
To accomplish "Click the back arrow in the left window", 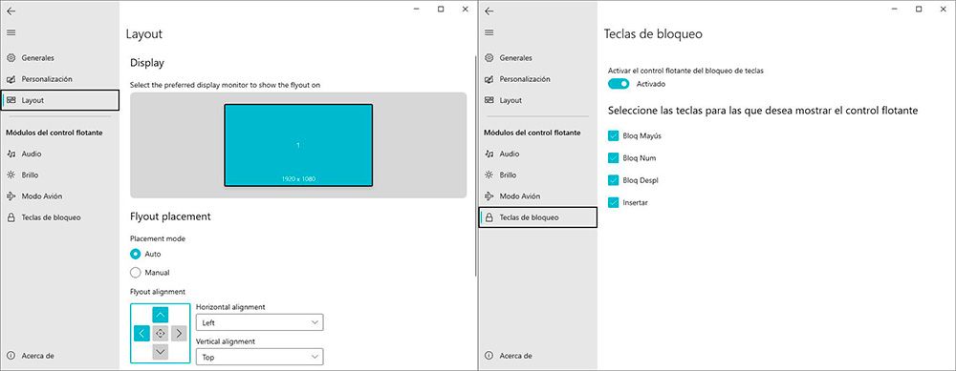I will (x=11, y=10).
